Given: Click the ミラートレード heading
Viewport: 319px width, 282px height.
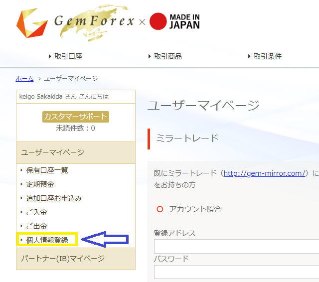Looking at the screenshot, I should (x=187, y=138).
